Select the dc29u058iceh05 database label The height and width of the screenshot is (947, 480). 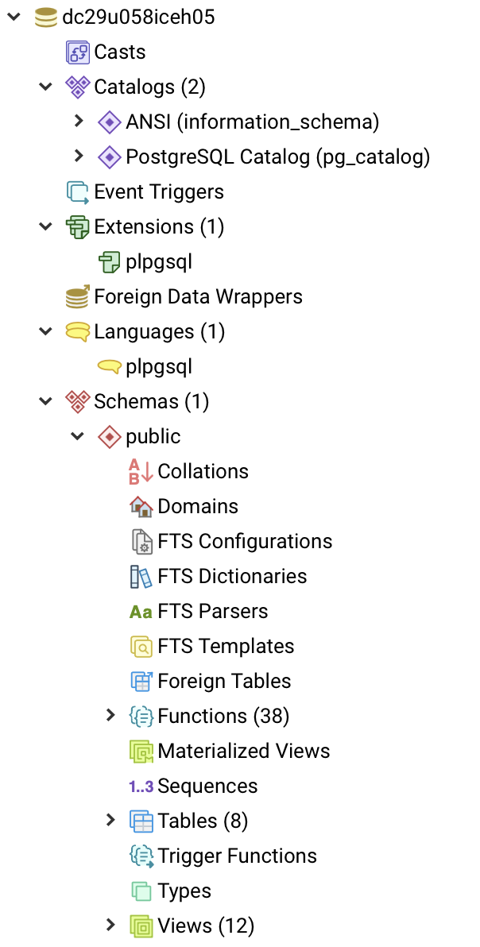(138, 17)
